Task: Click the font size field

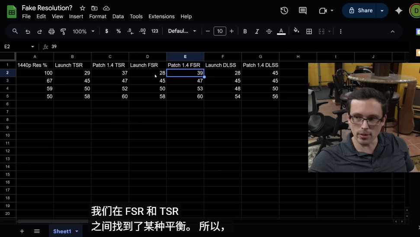Action: pyautogui.click(x=220, y=31)
